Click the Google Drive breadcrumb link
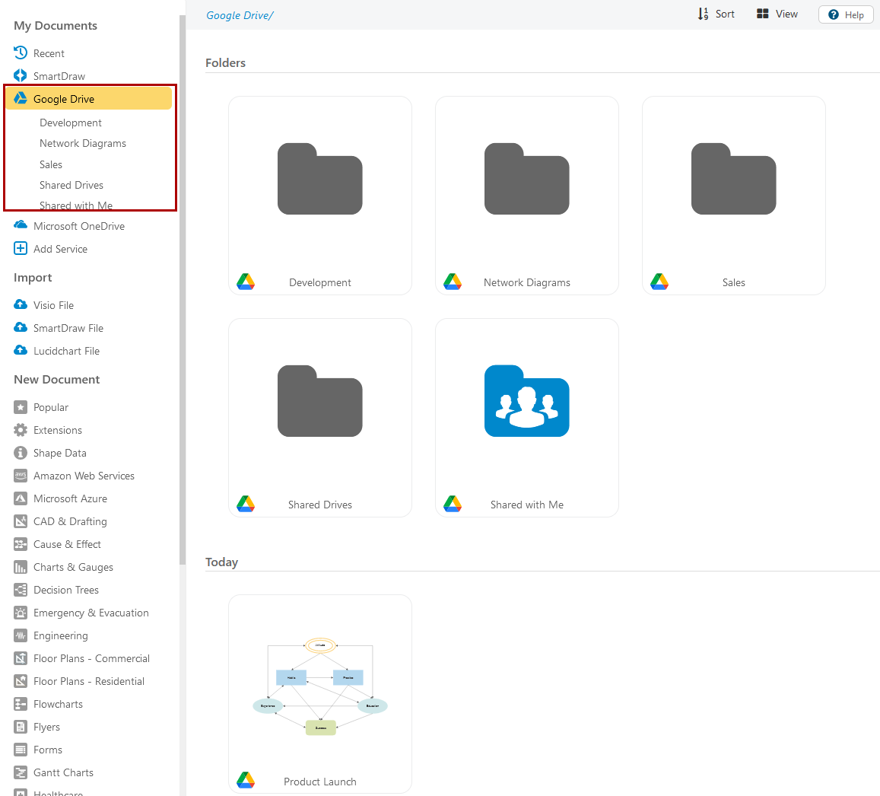Screen dimensions: 880x796 pos(239,15)
